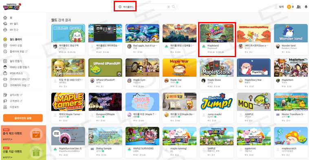Image resolution: width=309 pixels, height=160 pixels.
Task: Open the 고객센터 megaphone icon
Action: click(x=5, y=101)
